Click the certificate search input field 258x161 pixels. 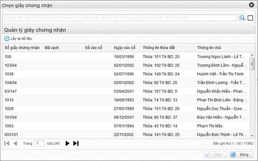121,18
